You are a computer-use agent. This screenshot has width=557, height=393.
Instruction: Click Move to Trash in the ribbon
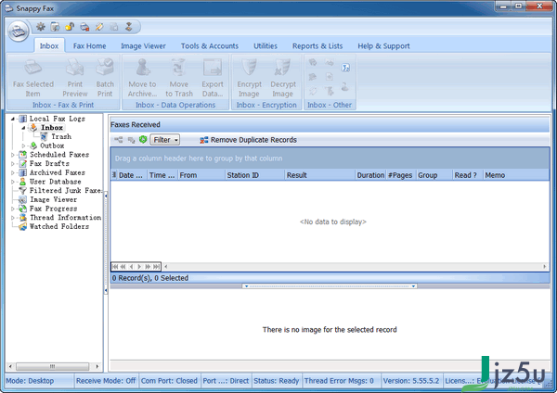pyautogui.click(x=179, y=78)
